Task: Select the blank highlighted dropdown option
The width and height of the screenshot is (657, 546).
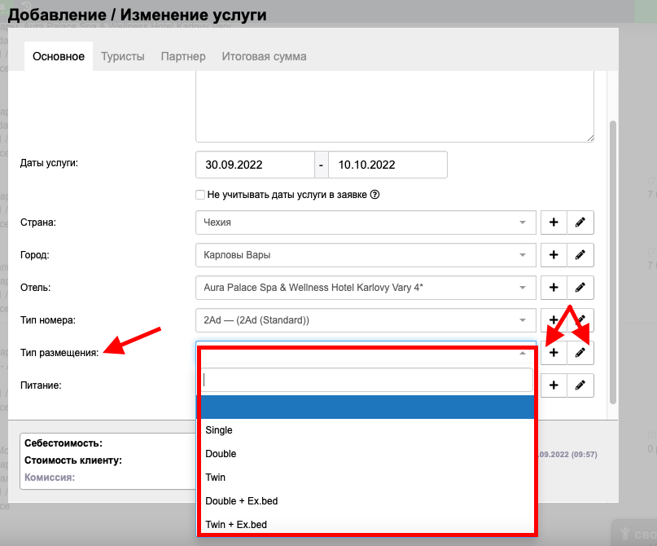Action: pyautogui.click(x=367, y=407)
